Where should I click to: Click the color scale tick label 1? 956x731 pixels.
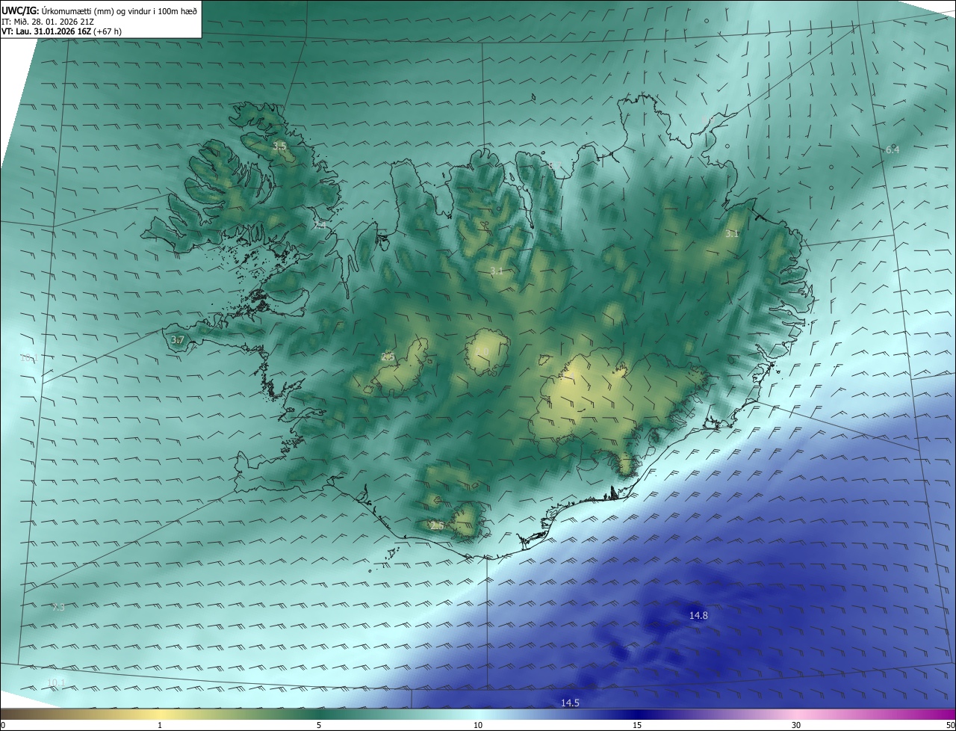(160, 725)
